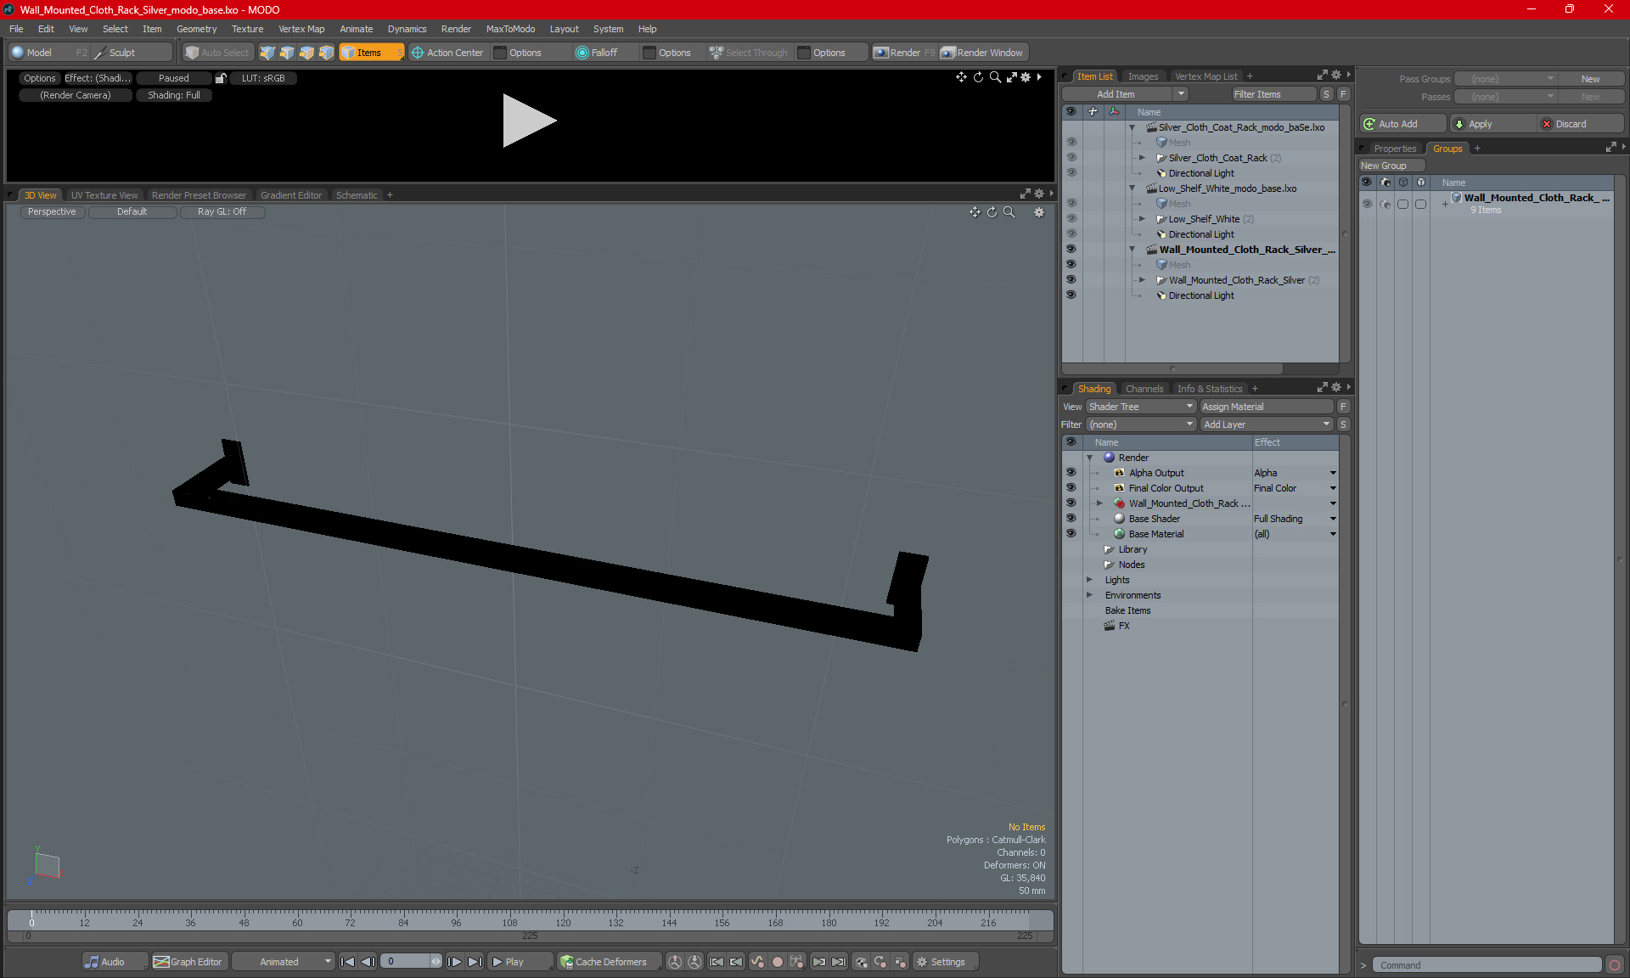The image size is (1630, 978).
Task: Click Discard in passes panel
Action: point(1581,124)
